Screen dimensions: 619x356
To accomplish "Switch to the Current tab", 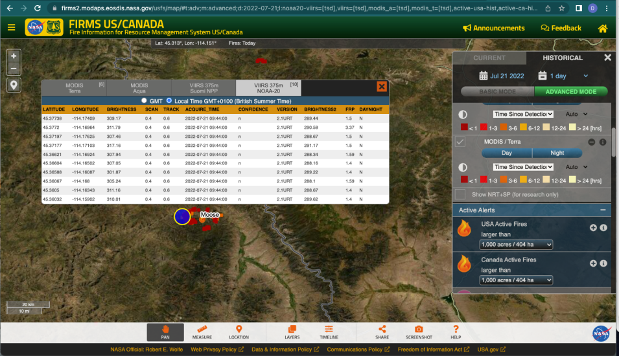I will [x=489, y=58].
